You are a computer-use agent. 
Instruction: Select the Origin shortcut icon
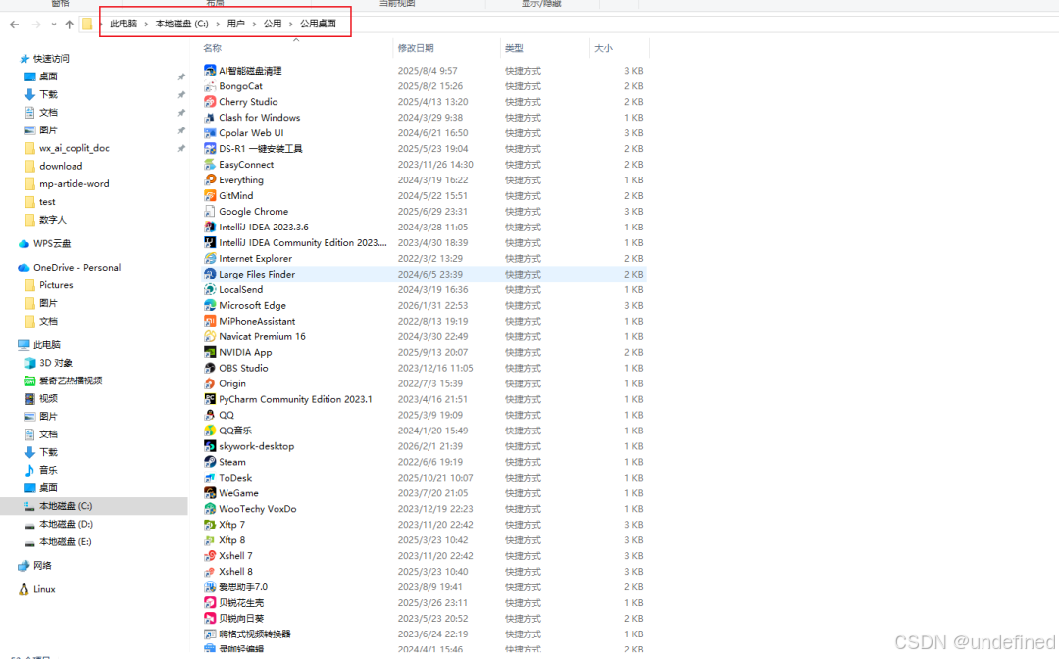[x=210, y=383]
